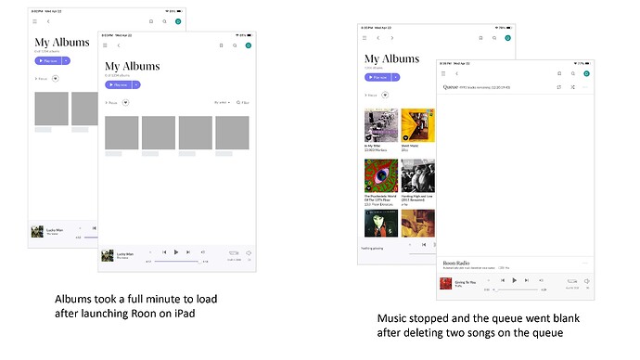Viewport: 640px width, 360px height.
Task: Click Play now button above the loaded album covers
Action: click(378, 77)
